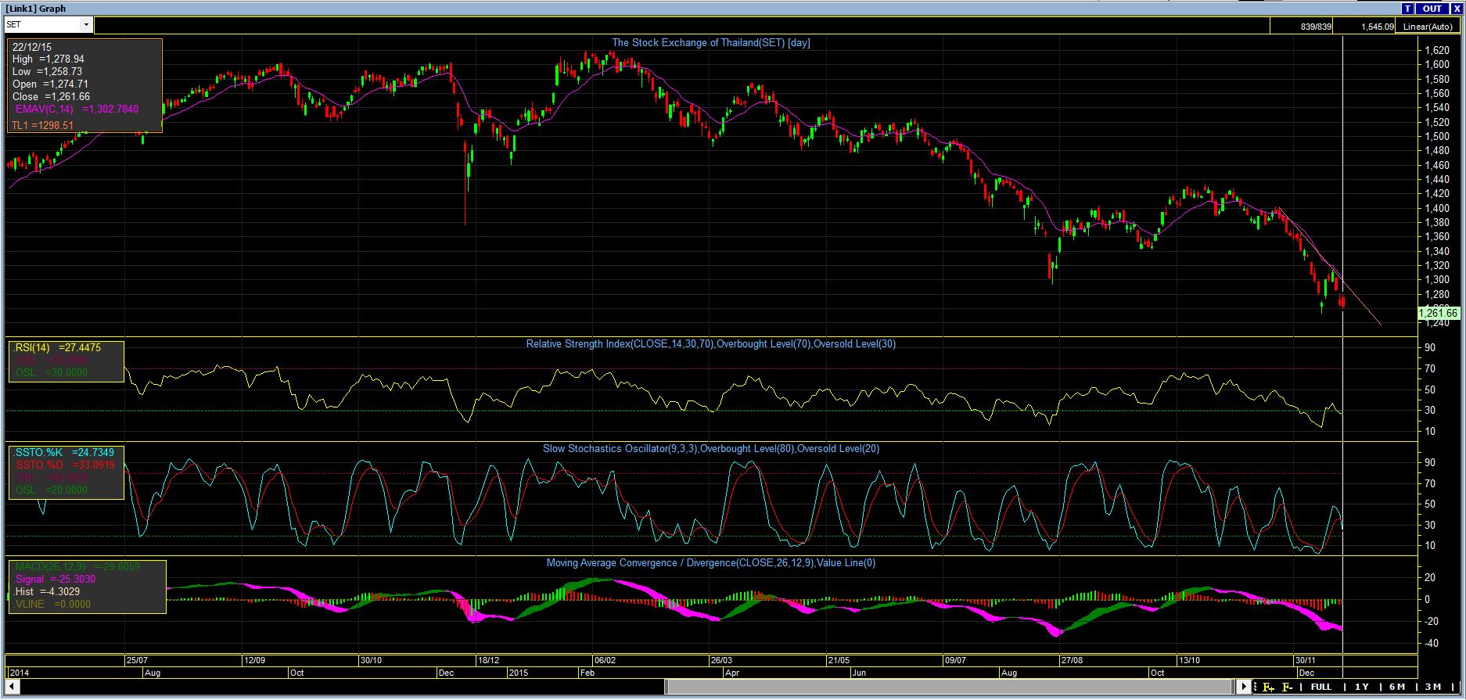The width and height of the screenshot is (1466, 700).
Task: Click the RSI(14) legend box
Action: [x=66, y=361]
